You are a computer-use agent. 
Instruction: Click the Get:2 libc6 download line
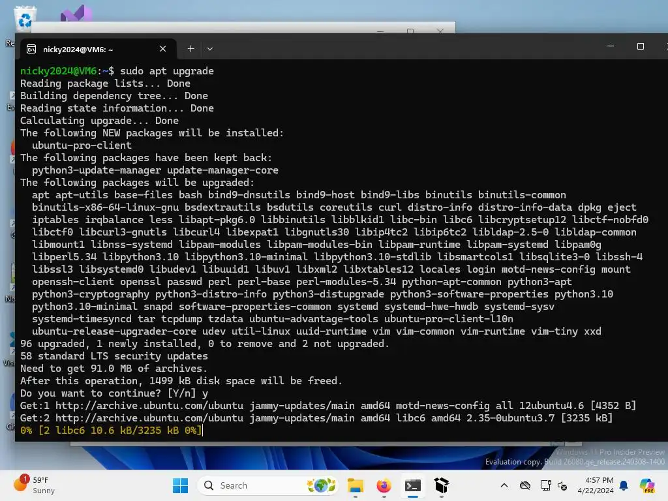[x=316, y=418]
